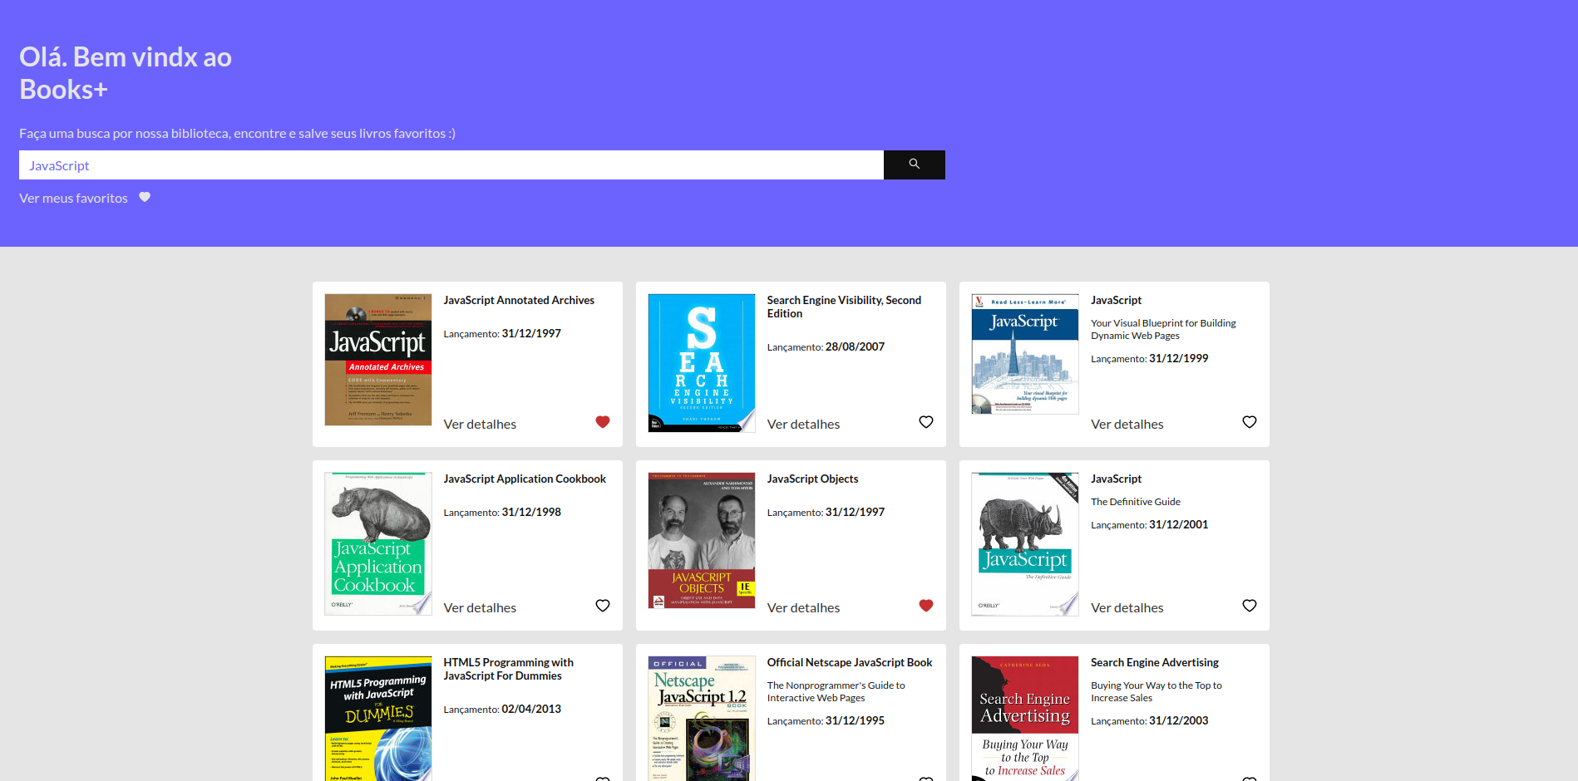Screen dimensions: 1578x781
Task: Click the heart icon on Search Engine Advertising card
Action: [1249, 778]
